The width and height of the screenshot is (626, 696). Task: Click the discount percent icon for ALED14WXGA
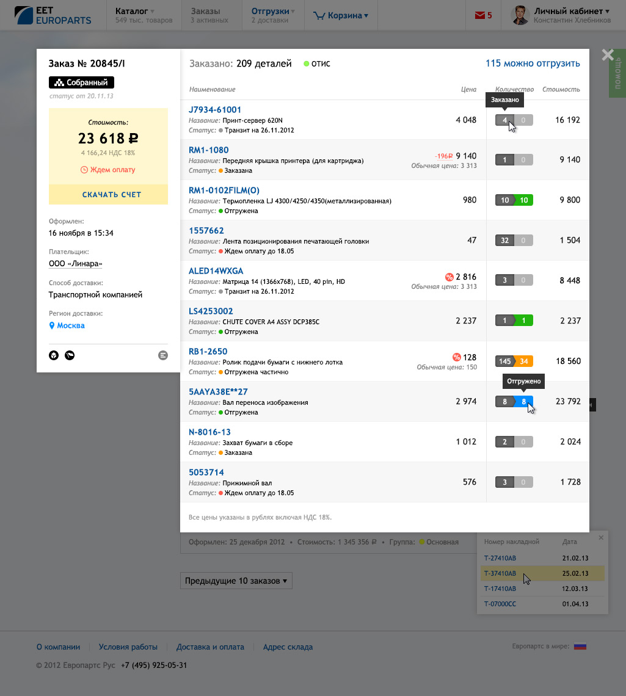[449, 277]
